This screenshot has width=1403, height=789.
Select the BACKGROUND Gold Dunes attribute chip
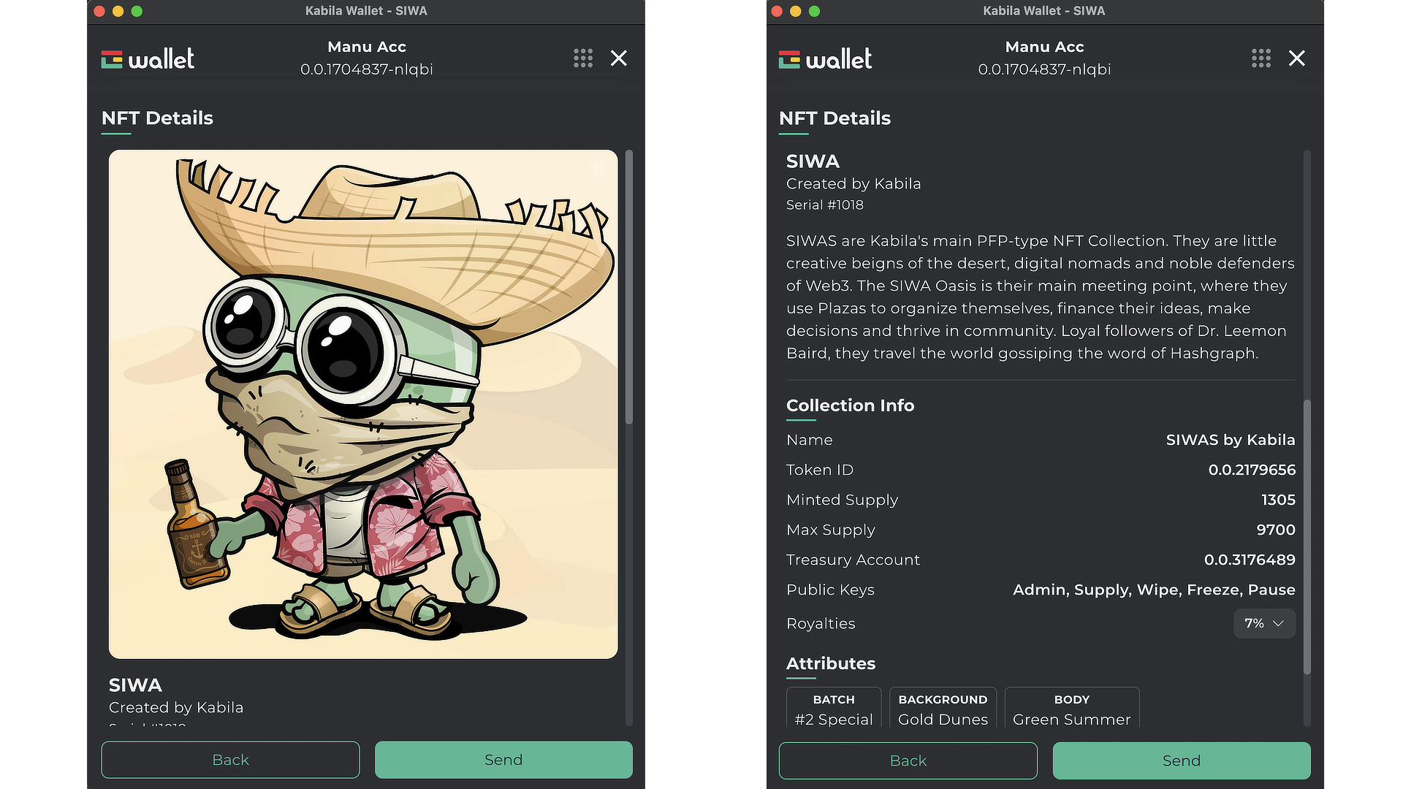943,708
